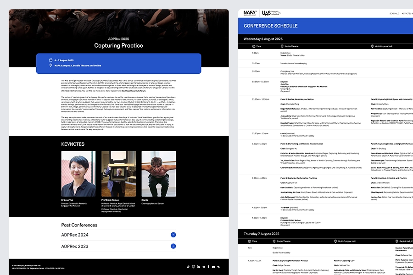The height and width of the screenshot is (275, 413).
Task: Expand ADPRex 2024 arrow button
Action: [x=173, y=235]
